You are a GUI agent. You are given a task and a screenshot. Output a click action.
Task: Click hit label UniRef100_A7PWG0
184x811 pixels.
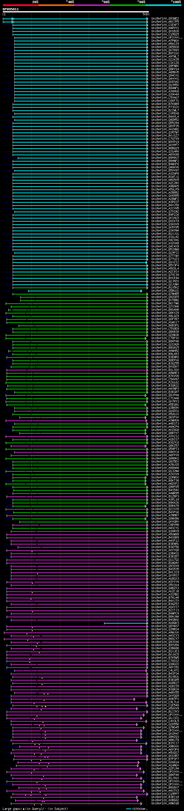[165, 41]
